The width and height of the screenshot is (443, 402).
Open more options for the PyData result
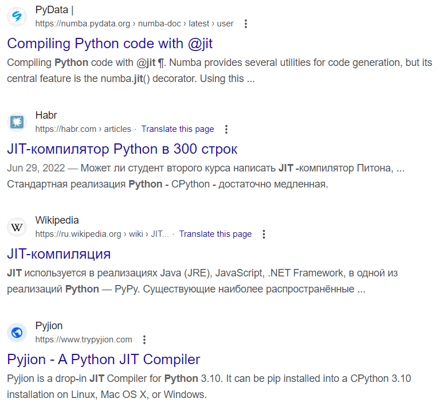(x=246, y=24)
